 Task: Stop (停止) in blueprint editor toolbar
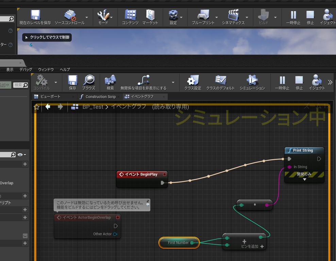click(299, 83)
